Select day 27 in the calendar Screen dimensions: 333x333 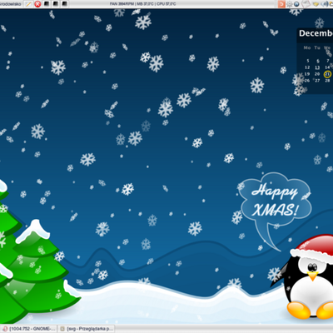317,81
